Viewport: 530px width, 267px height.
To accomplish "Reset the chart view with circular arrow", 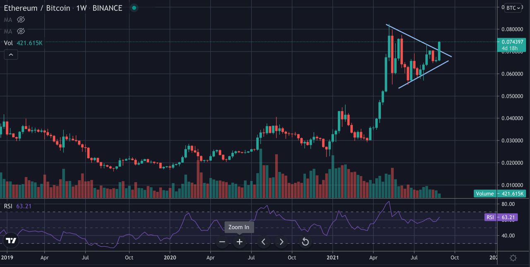I will [x=305, y=242].
